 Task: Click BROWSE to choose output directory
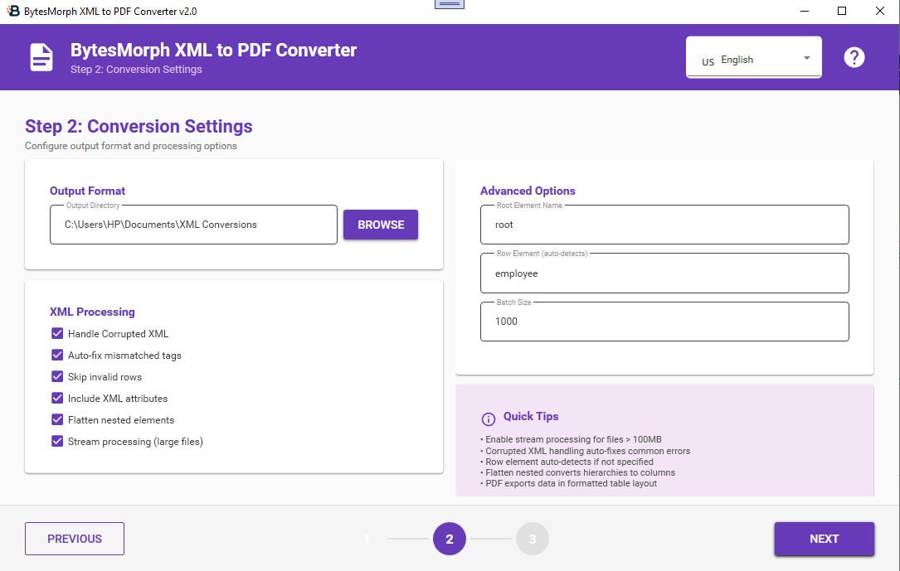pos(381,225)
